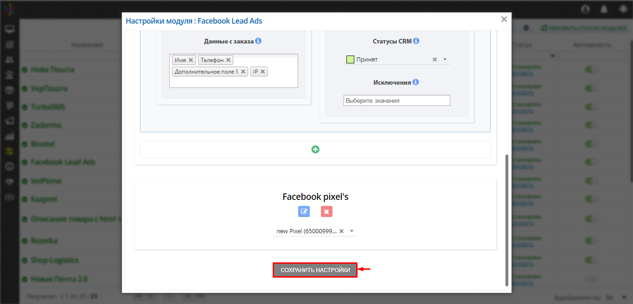Remove the Телефон tag
Screen dimensions: 633x304
(228, 60)
